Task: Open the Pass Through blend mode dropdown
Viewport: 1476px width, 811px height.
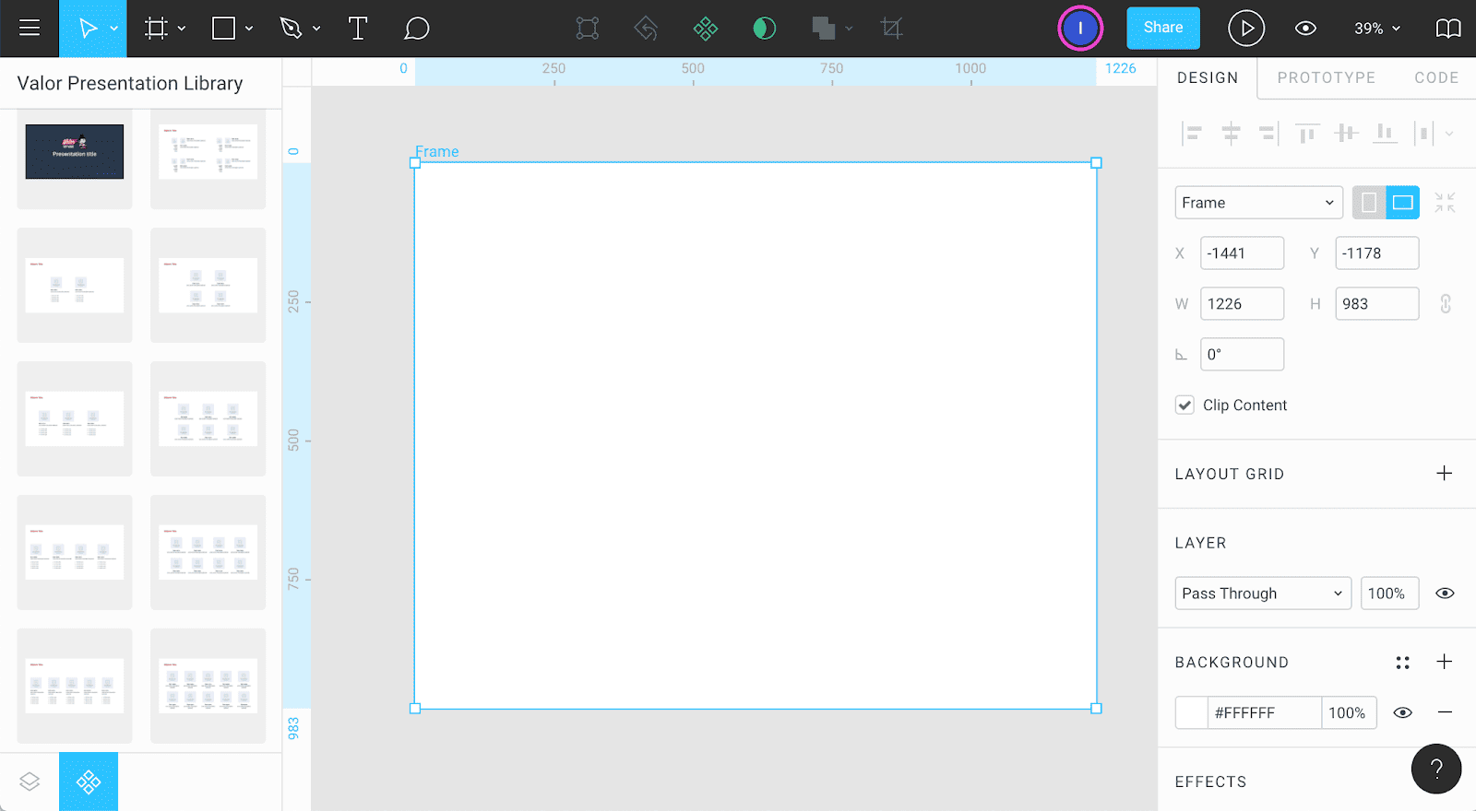Action: pos(1263,594)
